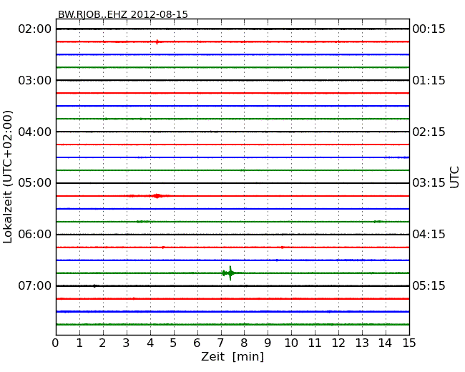Click the 05:00 local time label
Image resolution: width=465 pixels, height=372 pixels.
coord(35,183)
